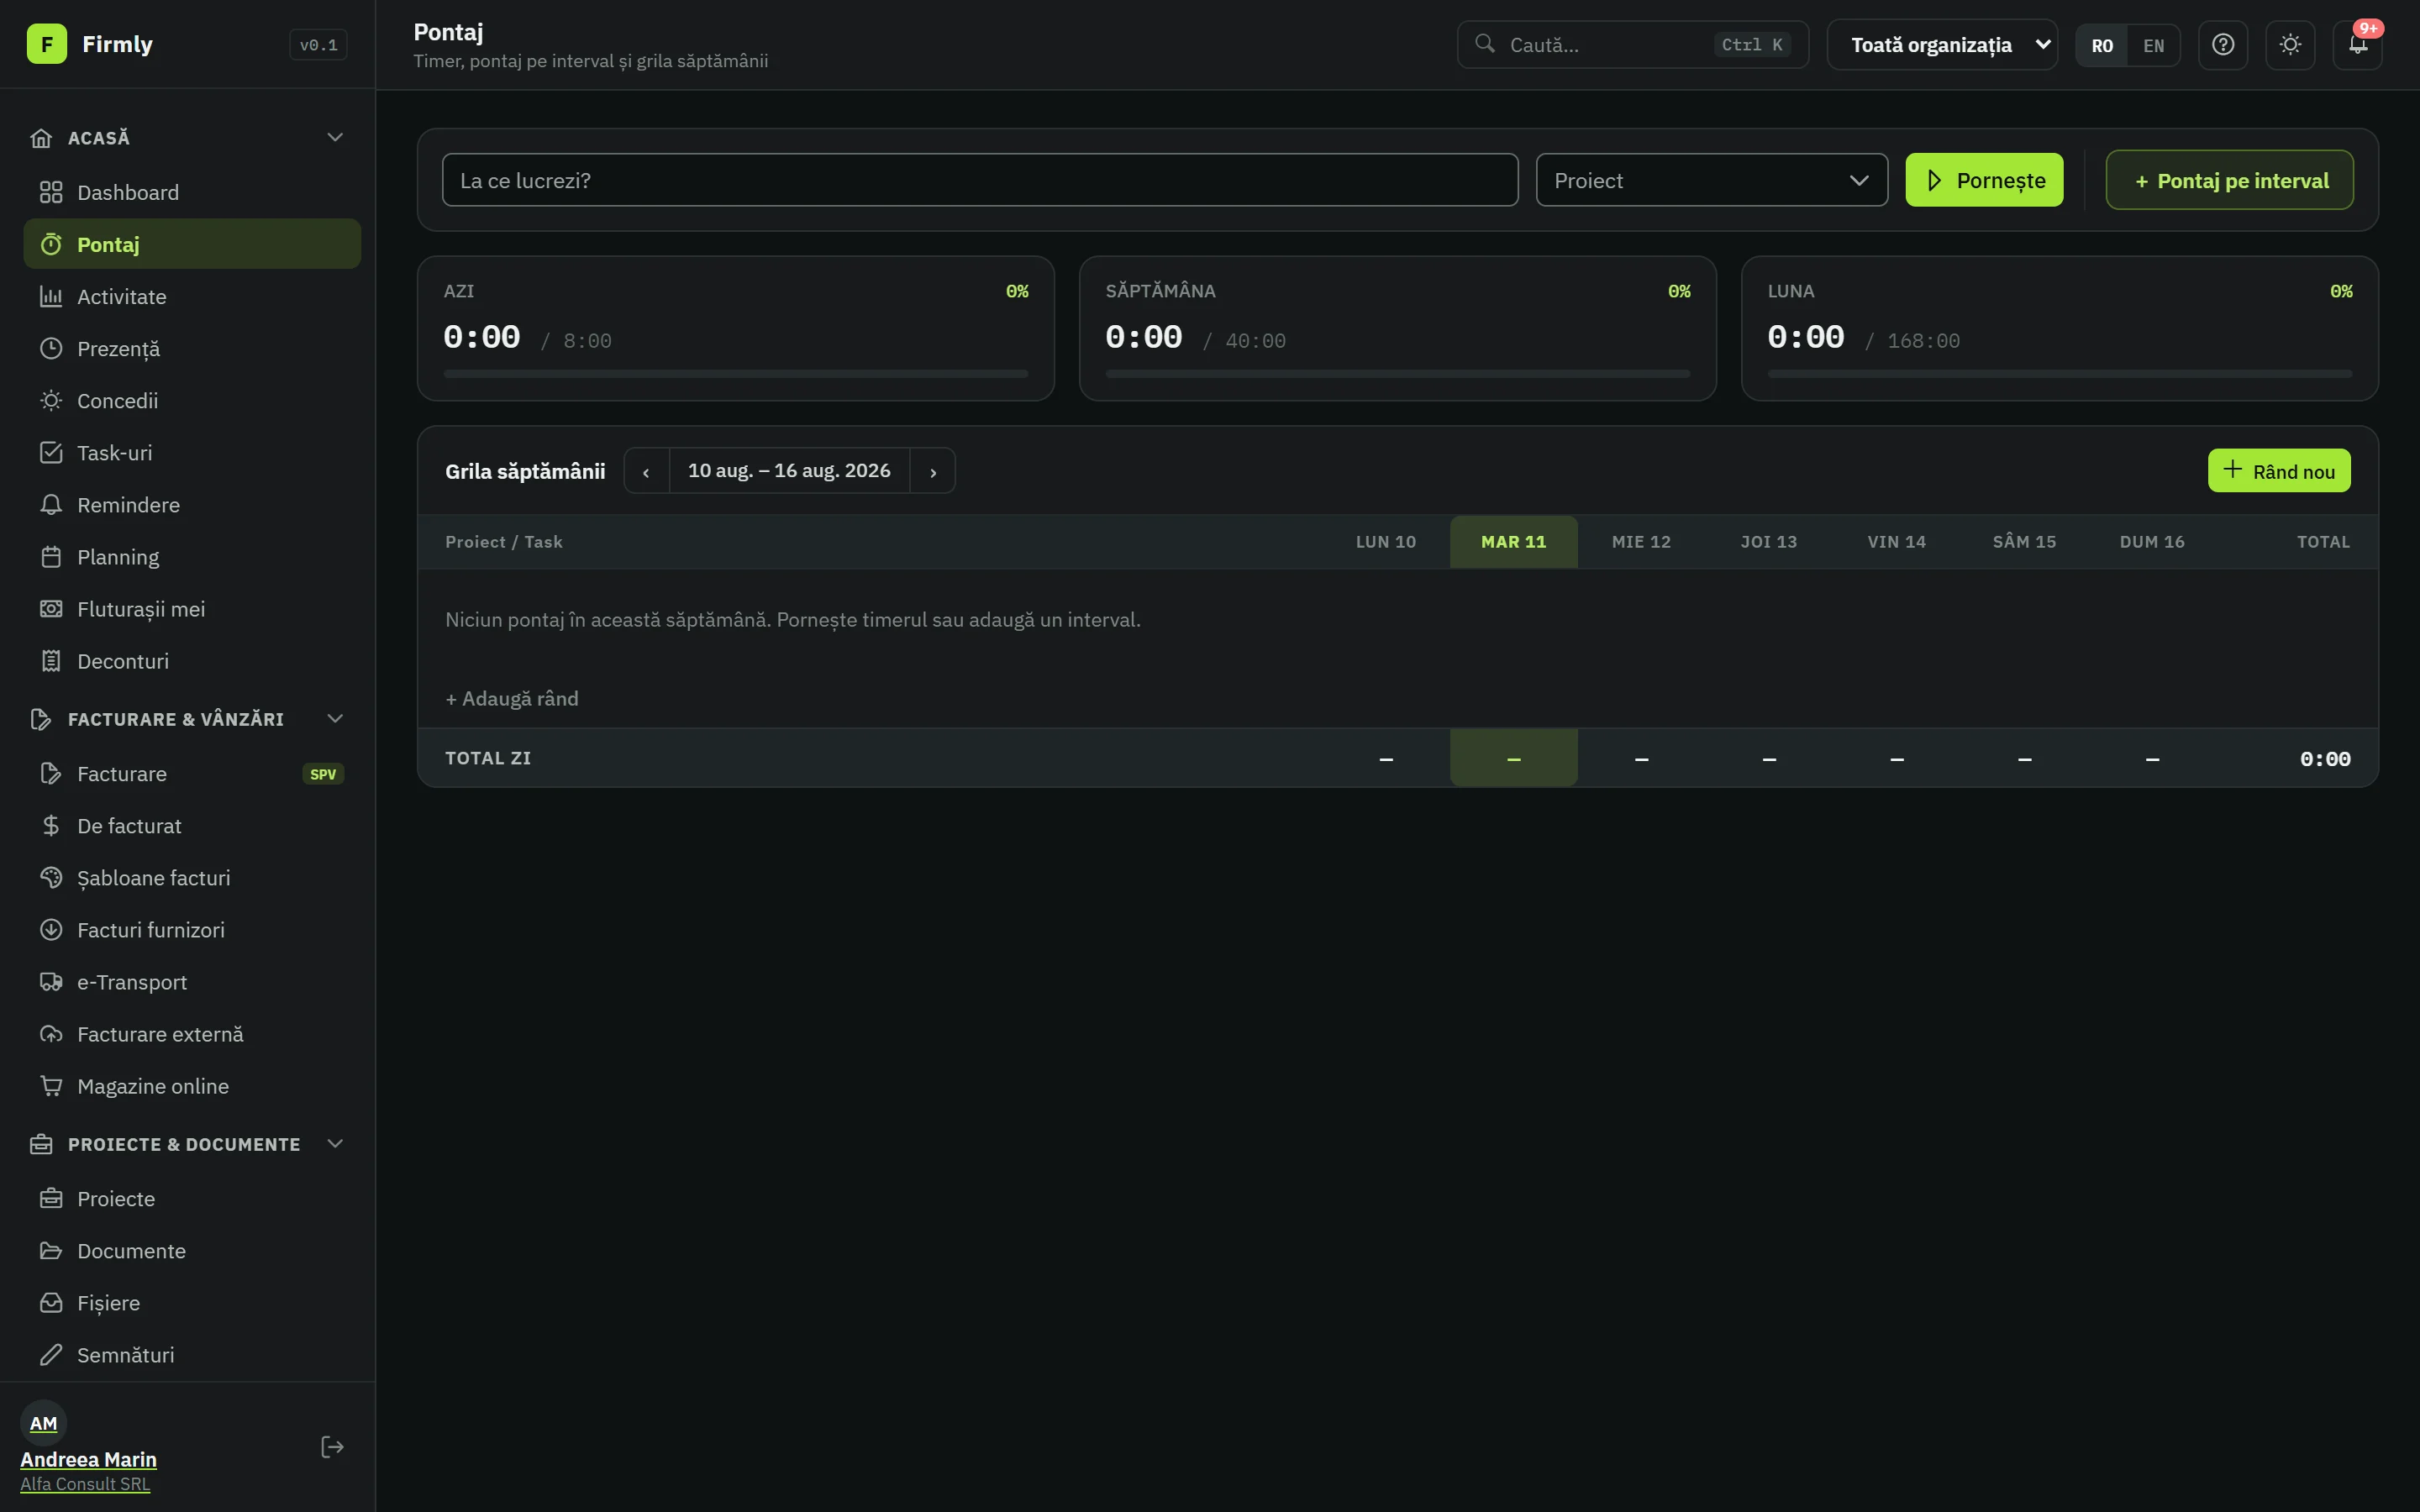Collapse the Facturare & Vânzări section
Screen dimensions: 2420x1512
point(335,719)
